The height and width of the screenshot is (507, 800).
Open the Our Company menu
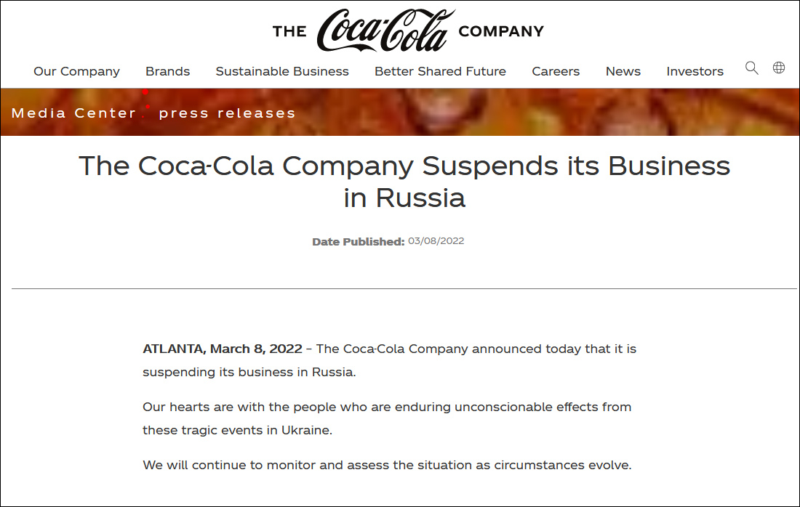click(x=76, y=71)
